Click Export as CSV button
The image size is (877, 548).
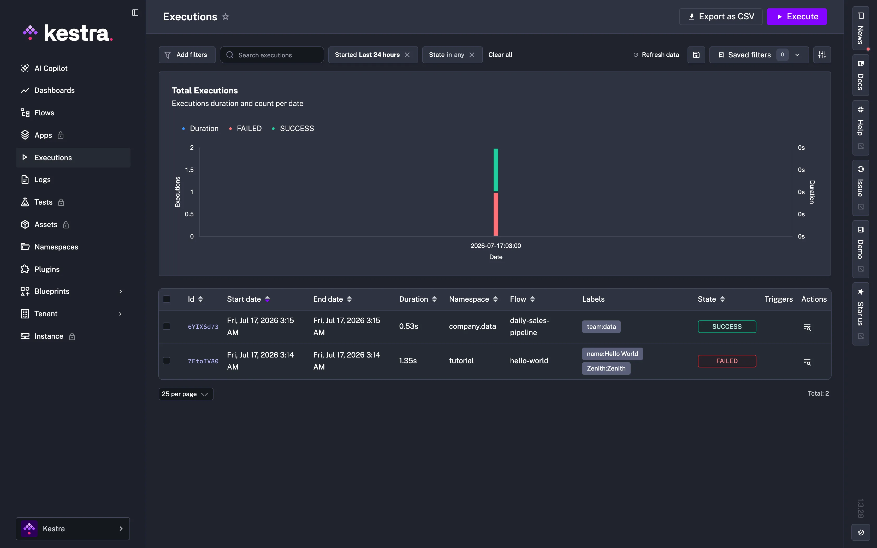tap(720, 17)
